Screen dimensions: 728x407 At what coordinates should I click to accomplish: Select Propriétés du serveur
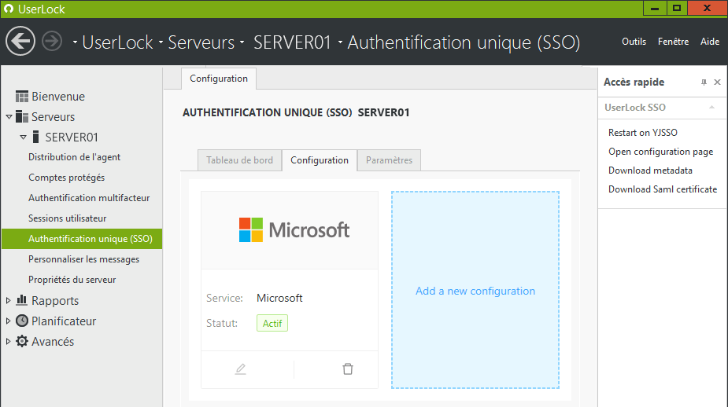pos(72,280)
